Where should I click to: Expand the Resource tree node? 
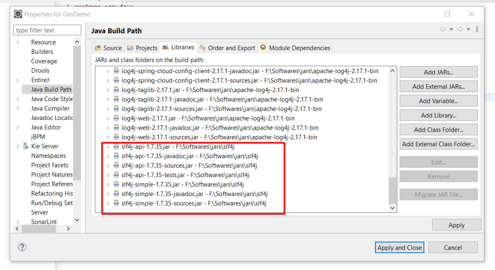pyautogui.click(x=18, y=43)
